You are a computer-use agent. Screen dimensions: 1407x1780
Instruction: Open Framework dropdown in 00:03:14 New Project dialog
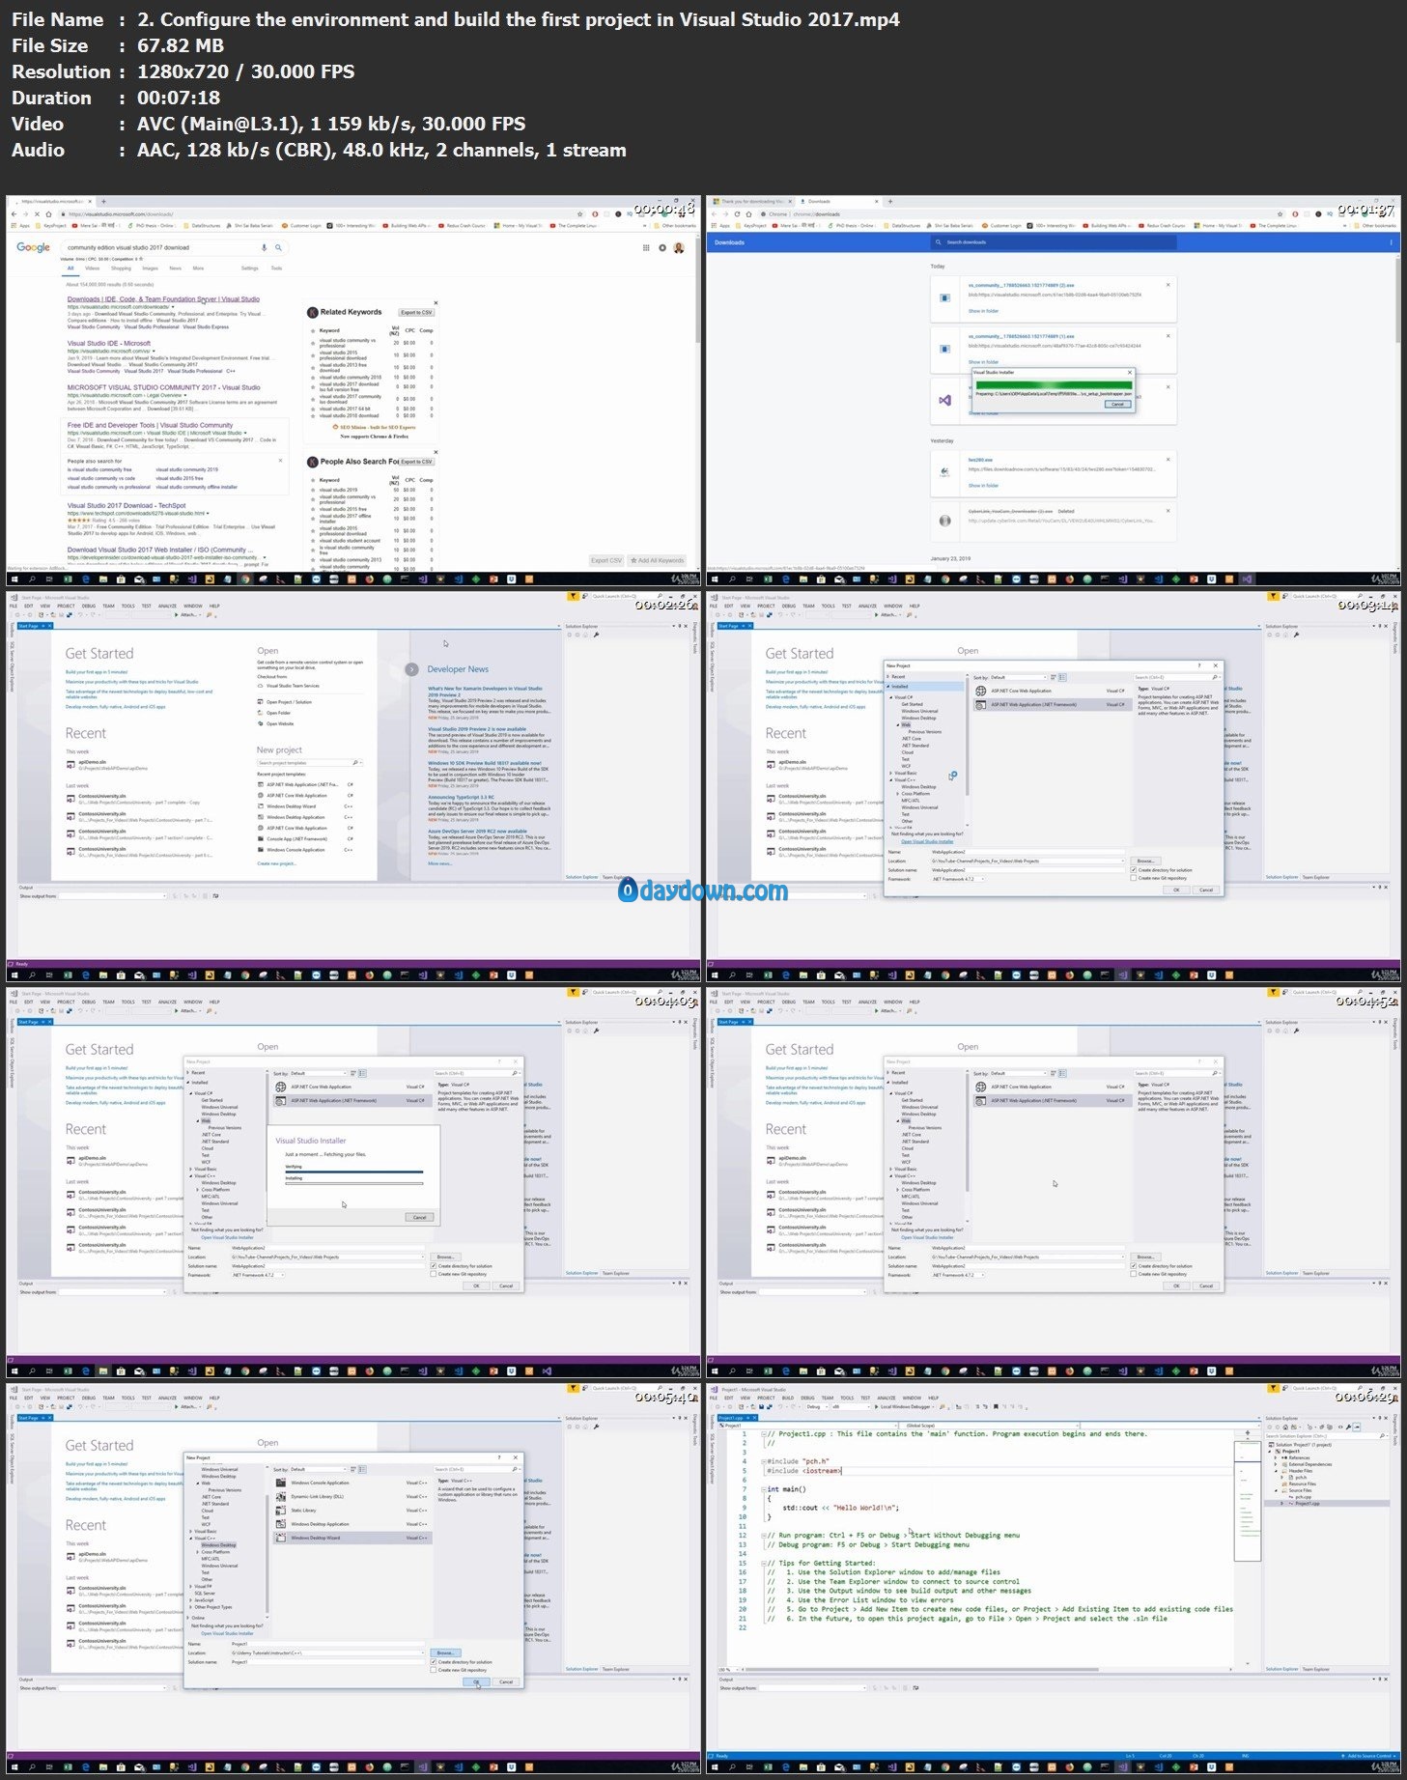958,879
